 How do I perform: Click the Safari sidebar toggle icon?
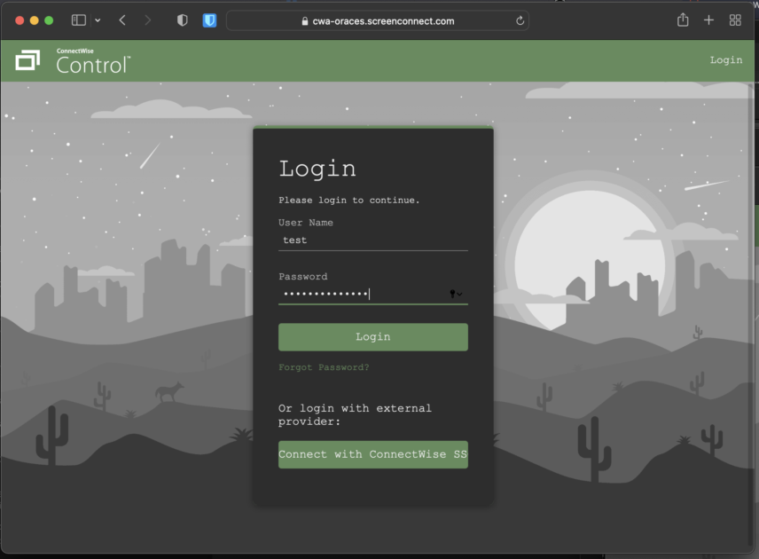pos(78,20)
